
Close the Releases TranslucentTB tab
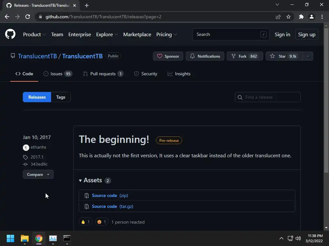(75, 5)
